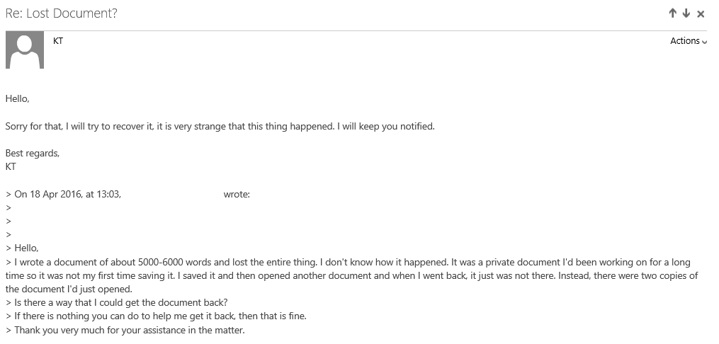Screen dimensions: 719x344
Task: Click the opening 'Hello,' greeting line
Action: 18,98
